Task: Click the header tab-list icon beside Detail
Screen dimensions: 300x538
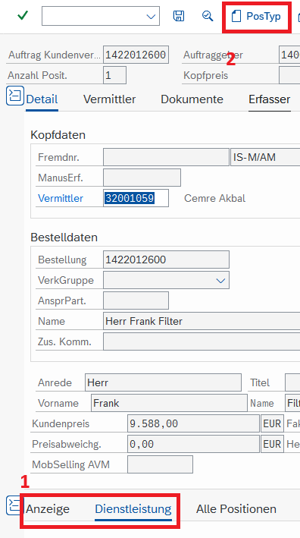Action: coord(15,96)
